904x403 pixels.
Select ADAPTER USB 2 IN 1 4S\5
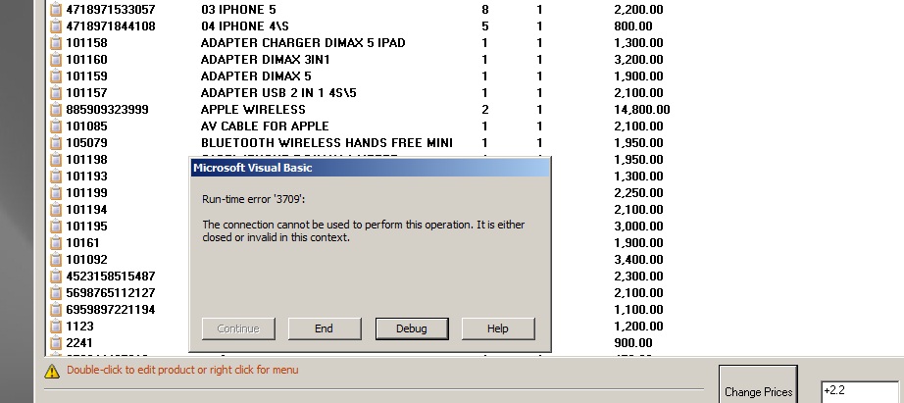coord(278,93)
